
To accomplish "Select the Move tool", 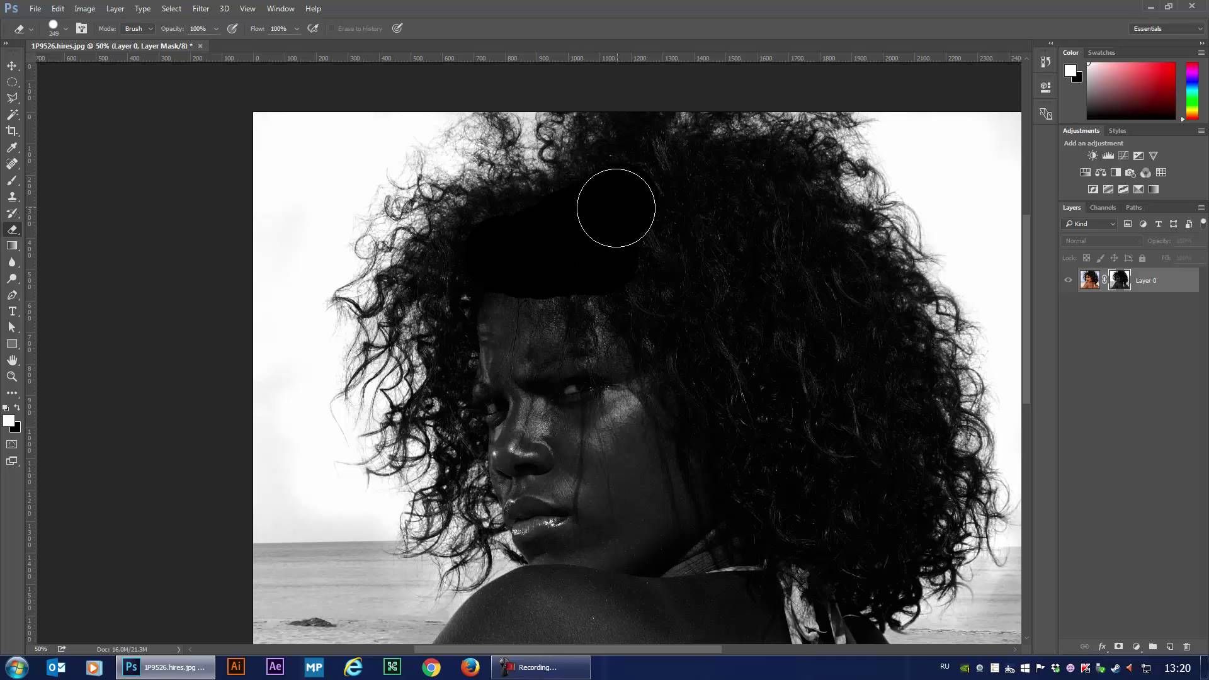I will click(x=12, y=65).
